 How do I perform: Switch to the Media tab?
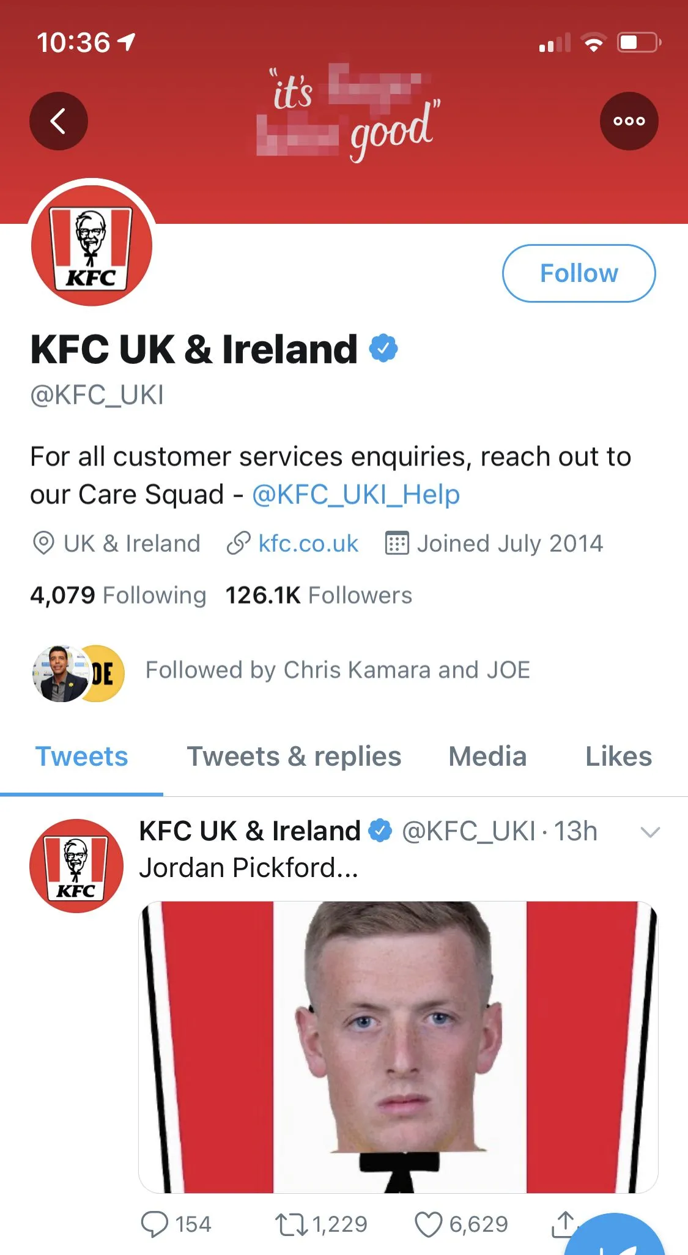pos(487,757)
